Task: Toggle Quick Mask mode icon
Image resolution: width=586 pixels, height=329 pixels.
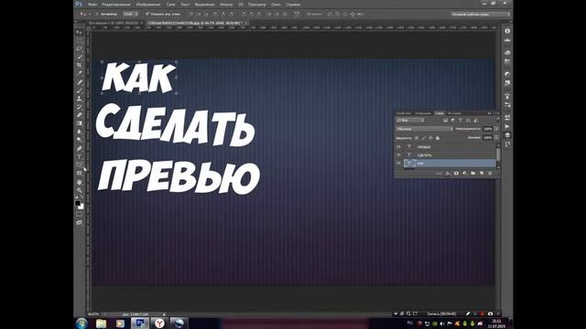Action: [80, 215]
